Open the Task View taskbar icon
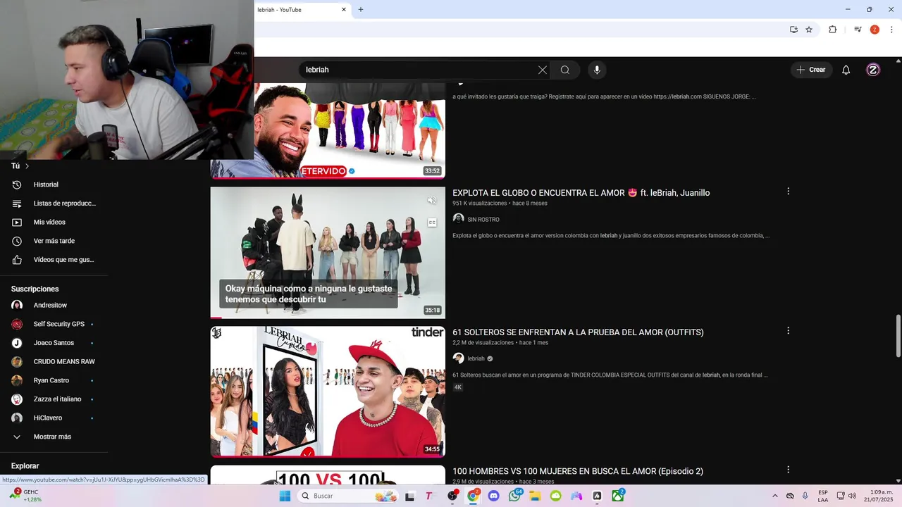 click(x=409, y=496)
